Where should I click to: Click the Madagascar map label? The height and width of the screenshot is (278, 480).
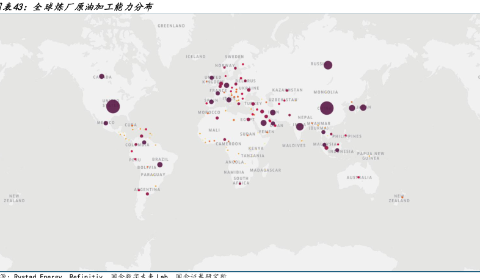point(265,170)
